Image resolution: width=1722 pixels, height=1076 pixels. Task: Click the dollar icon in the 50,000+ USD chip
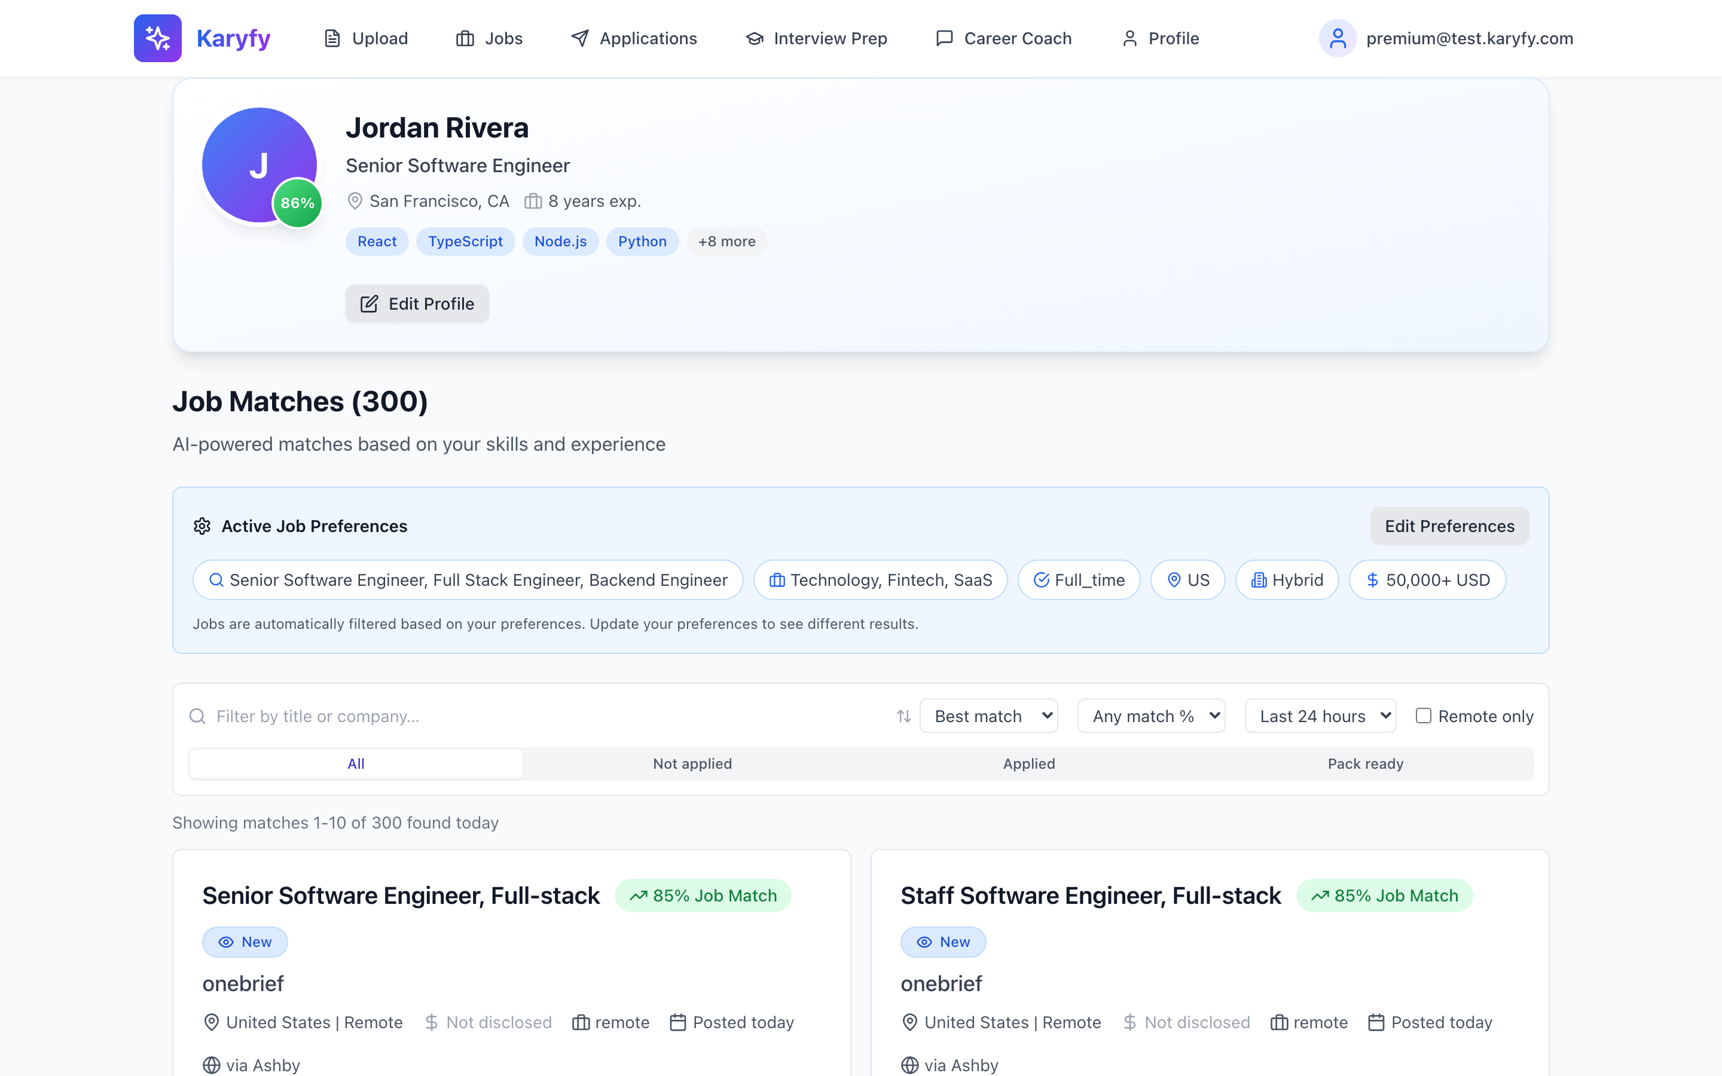coord(1373,580)
